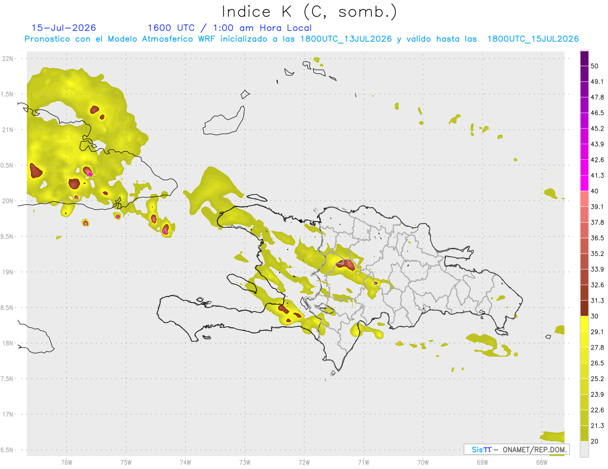Click the '37.8' colorbar label

(x=597, y=223)
